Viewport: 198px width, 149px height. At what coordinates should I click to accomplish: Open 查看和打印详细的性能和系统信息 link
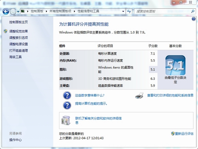(170, 95)
